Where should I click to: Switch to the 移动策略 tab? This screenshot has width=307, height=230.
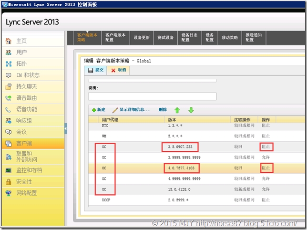click(x=230, y=37)
